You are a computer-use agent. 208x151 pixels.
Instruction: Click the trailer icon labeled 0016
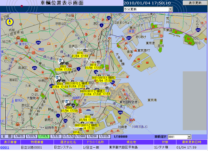pyautogui.click(x=81, y=49)
